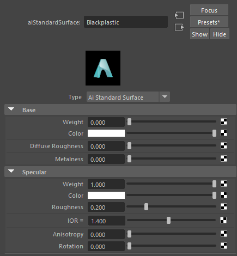
Task: Open map button for Anisotropy
Action: point(224,234)
